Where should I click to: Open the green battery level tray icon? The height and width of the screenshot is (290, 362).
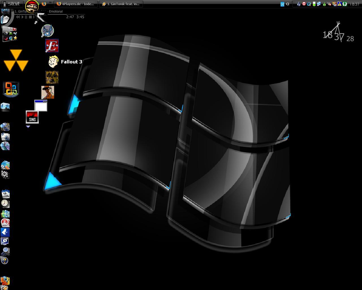click(314, 4)
